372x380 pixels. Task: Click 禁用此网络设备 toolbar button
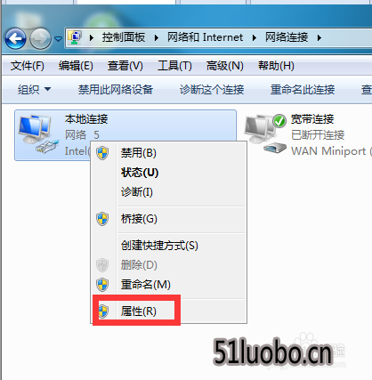click(x=116, y=89)
